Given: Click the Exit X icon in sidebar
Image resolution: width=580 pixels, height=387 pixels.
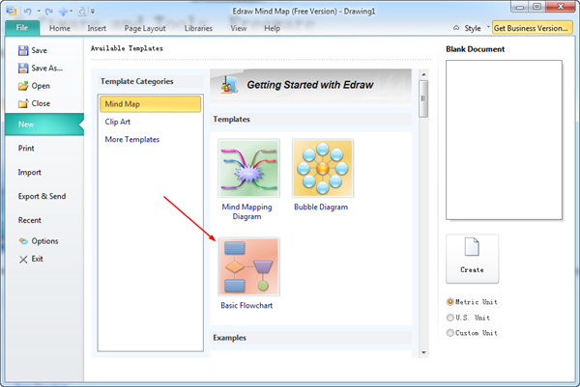Looking at the screenshot, I should tap(23, 260).
